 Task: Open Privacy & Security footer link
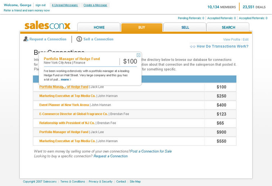point(100,181)
